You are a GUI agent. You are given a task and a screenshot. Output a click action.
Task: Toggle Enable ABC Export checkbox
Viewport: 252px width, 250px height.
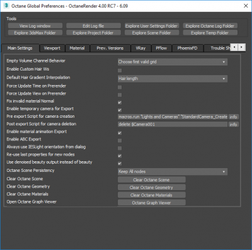[x=120, y=140]
